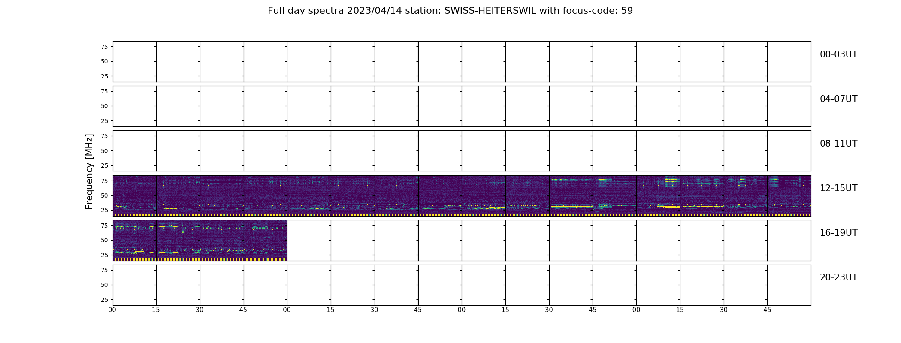This screenshot has width=901, height=343.
Task: Select the "00-03UT" row label
Action: point(838,54)
